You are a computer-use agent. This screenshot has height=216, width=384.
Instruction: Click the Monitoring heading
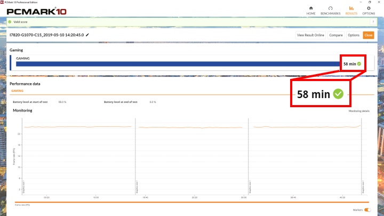(x=22, y=110)
